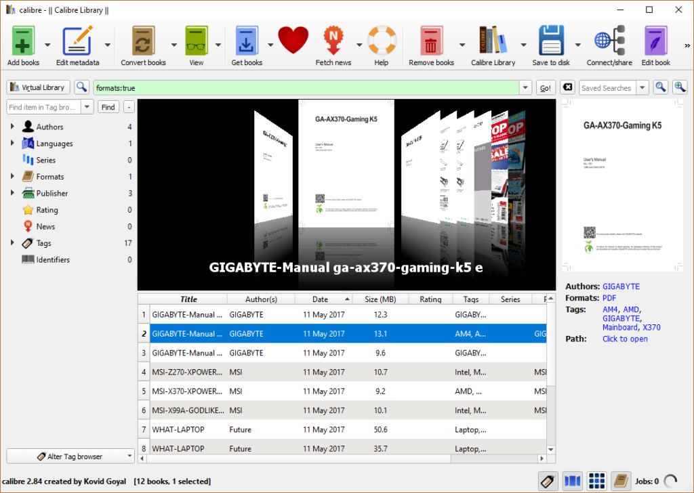Click the book list vertical scrollbar
This screenshot has height=493, width=694.
(x=550, y=374)
